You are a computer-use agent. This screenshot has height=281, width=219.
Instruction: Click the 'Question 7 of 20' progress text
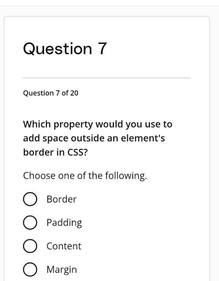tap(50, 93)
